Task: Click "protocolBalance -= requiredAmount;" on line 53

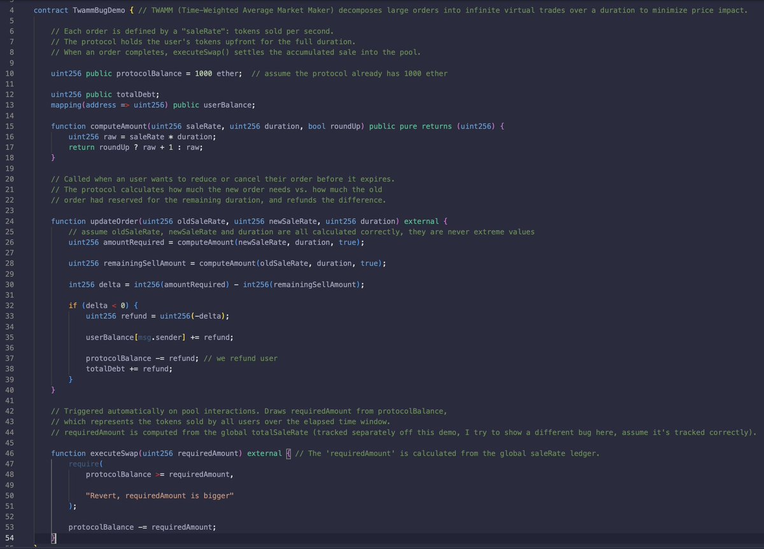Action: click(x=143, y=527)
